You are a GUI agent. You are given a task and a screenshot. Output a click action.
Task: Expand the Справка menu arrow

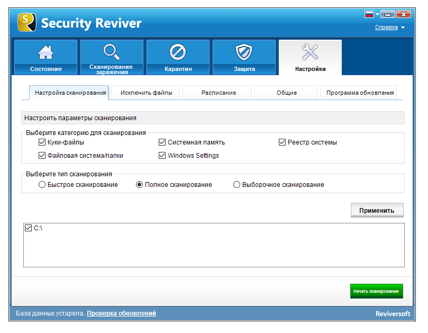point(403,28)
